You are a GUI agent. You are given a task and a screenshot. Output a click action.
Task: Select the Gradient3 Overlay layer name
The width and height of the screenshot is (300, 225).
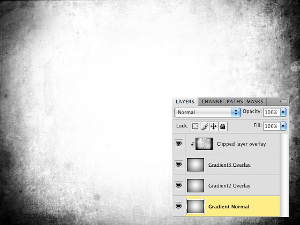point(229,165)
